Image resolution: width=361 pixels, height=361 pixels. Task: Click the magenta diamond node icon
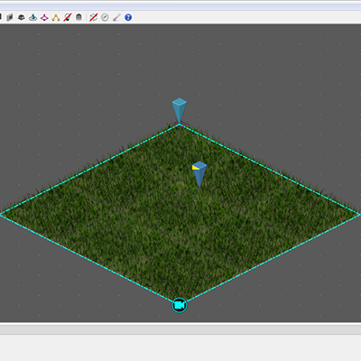pyautogui.click(x=44, y=17)
